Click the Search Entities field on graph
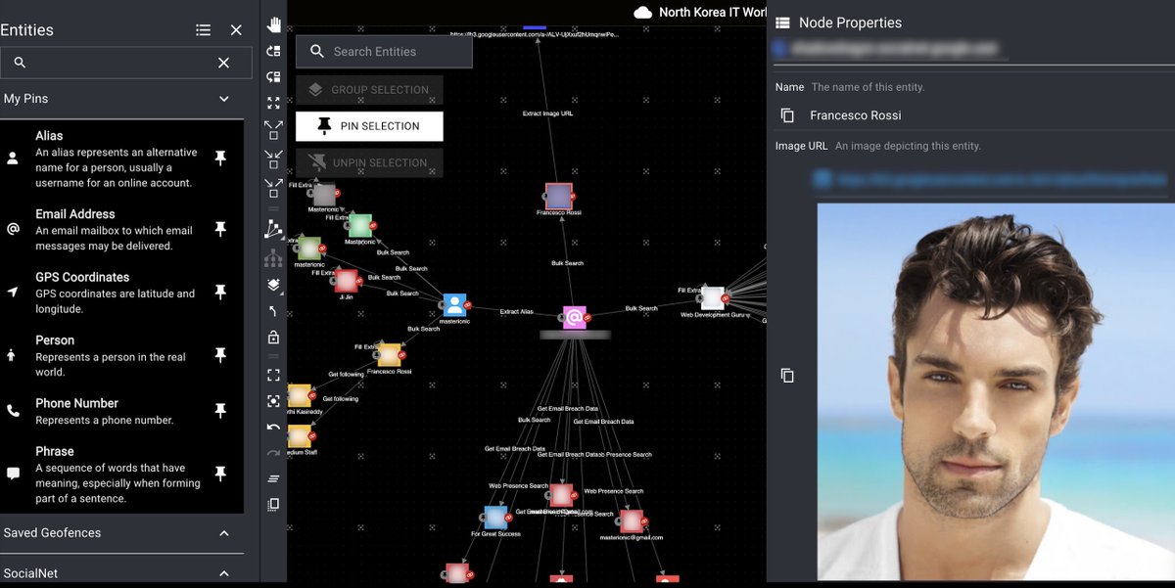The height and width of the screenshot is (588, 1175). tap(384, 52)
